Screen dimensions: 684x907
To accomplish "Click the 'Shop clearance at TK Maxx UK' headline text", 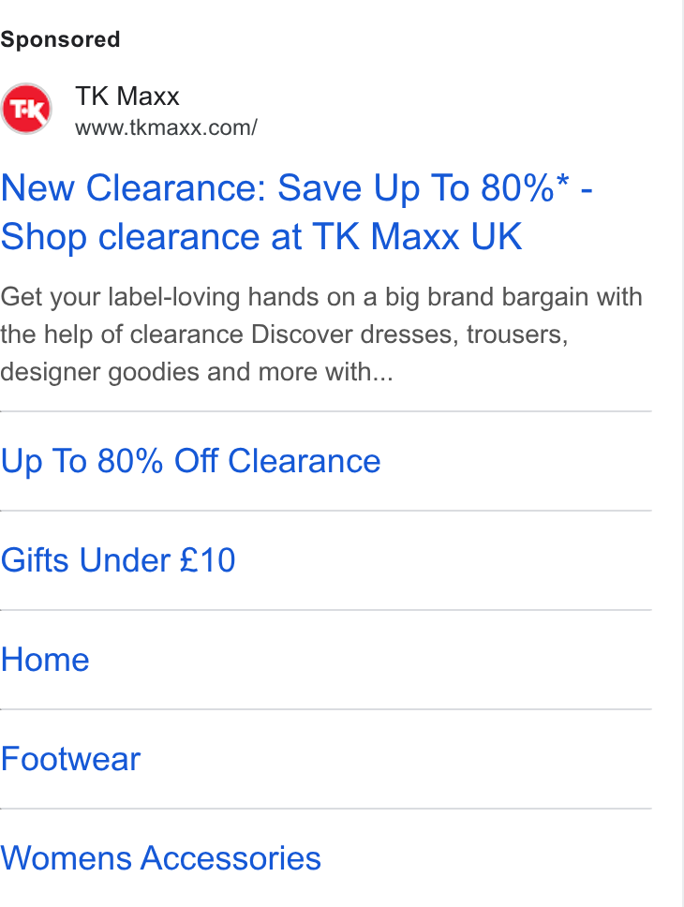I will (x=261, y=237).
